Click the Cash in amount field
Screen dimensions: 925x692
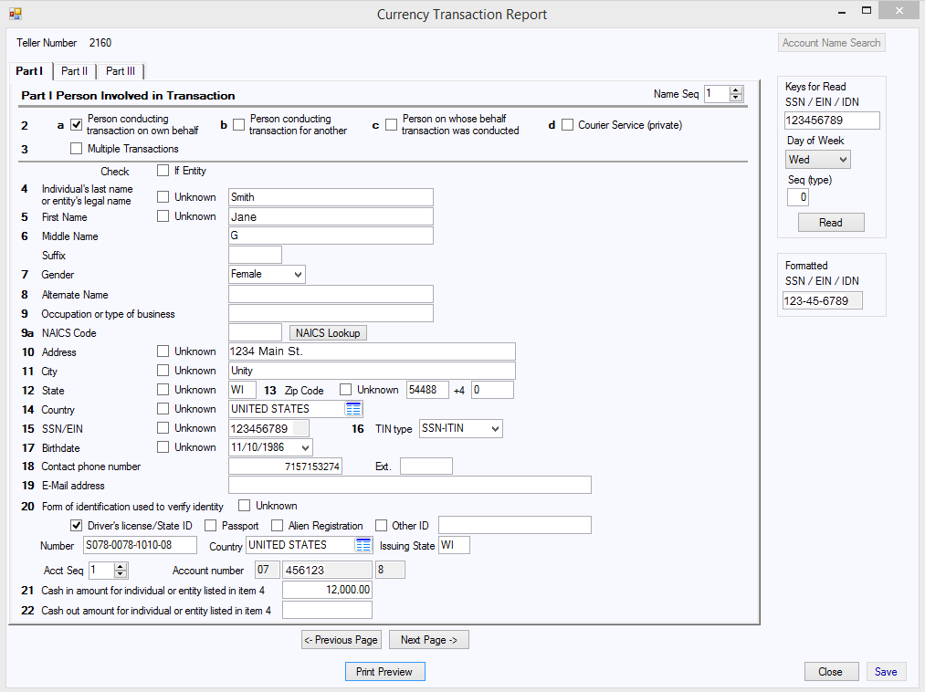[328, 590]
